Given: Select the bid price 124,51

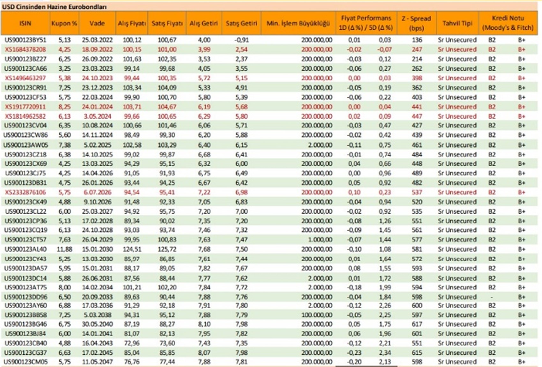Looking at the screenshot, I should click(132, 249).
